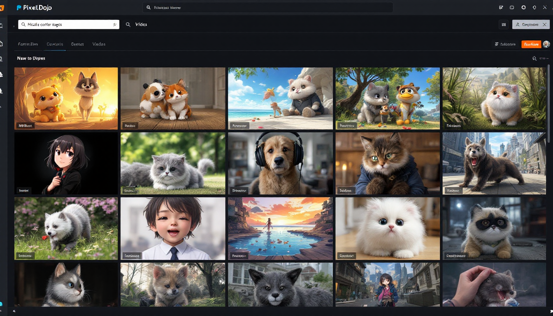Click the search magnifier above the gallery scrollbar
Screen dimensions: 553x316
(x=534, y=58)
